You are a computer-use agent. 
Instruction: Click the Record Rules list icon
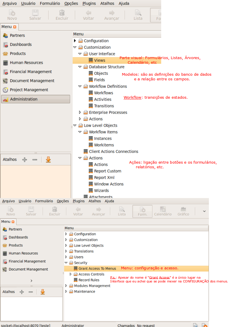coord(76,280)
